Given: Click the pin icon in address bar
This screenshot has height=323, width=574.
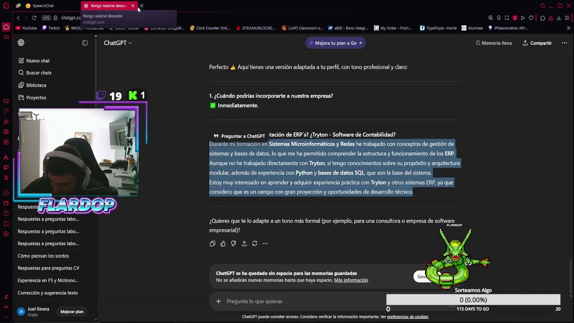Looking at the screenshot, I should tap(499, 18).
